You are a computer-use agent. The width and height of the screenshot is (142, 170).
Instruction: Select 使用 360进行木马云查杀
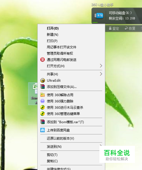point(71,107)
